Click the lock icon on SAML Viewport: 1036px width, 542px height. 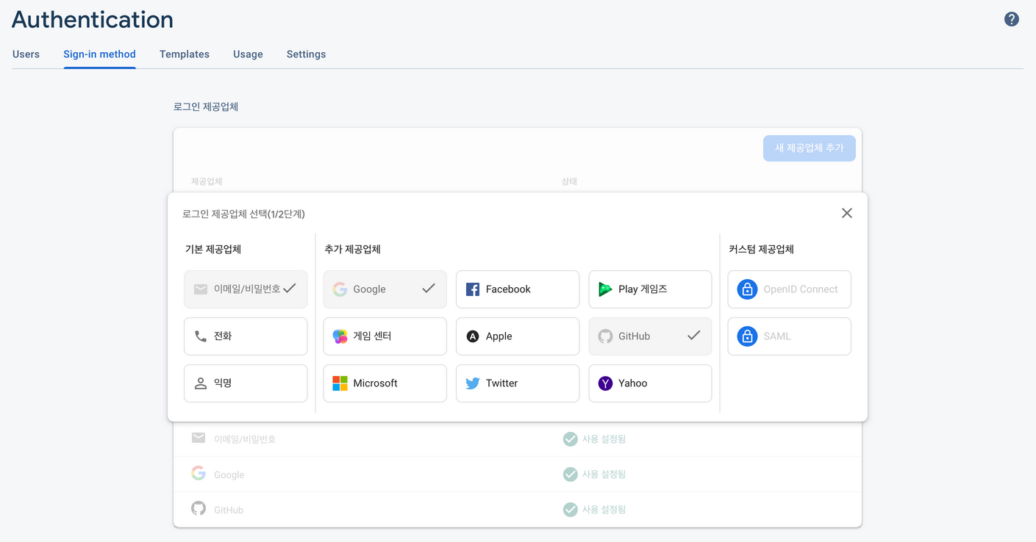click(747, 336)
